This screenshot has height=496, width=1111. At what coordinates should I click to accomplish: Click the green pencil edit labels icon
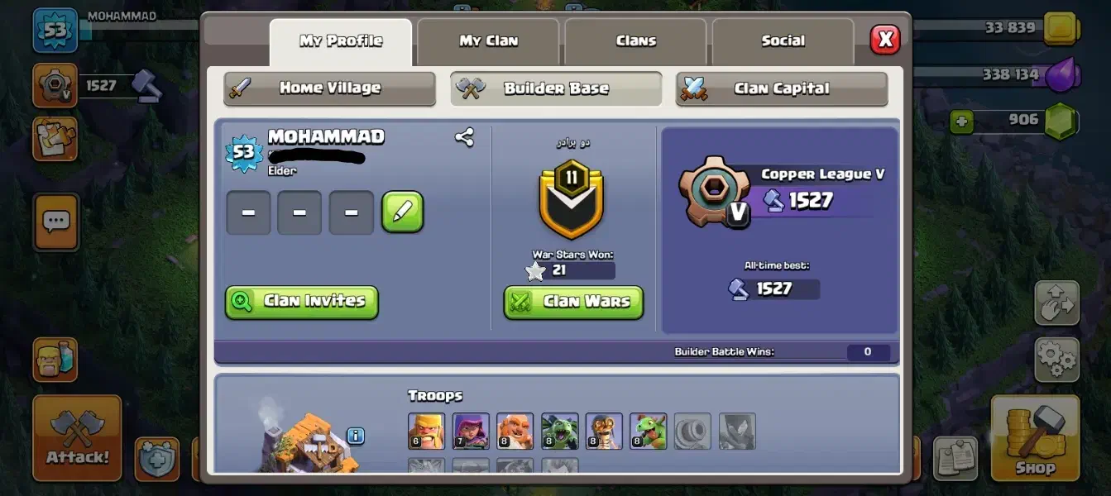point(402,212)
